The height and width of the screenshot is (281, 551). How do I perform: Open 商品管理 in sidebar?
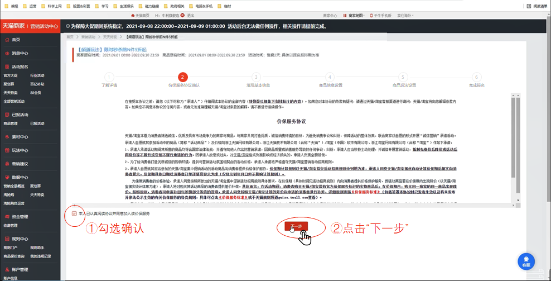coord(11,123)
